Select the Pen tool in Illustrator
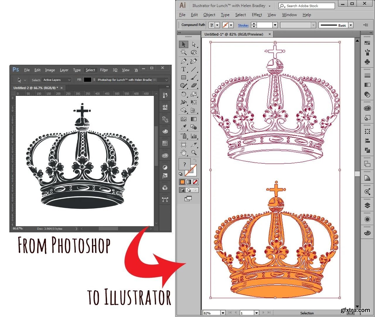The image size is (375, 317). [x=183, y=61]
